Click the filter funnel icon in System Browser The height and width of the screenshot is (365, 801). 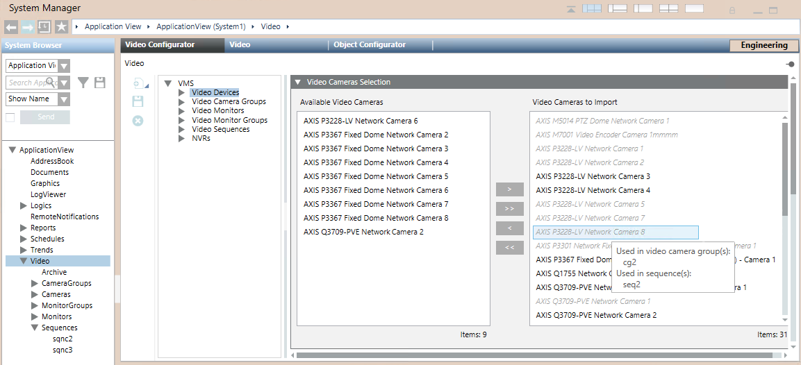[x=83, y=82]
